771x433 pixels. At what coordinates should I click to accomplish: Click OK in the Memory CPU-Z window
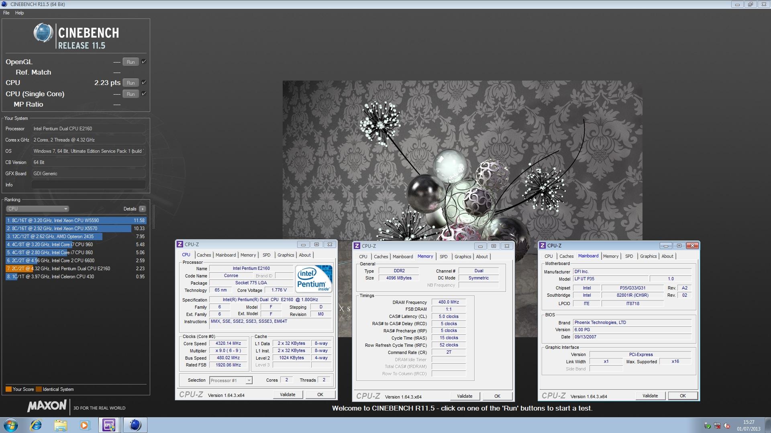(497, 396)
